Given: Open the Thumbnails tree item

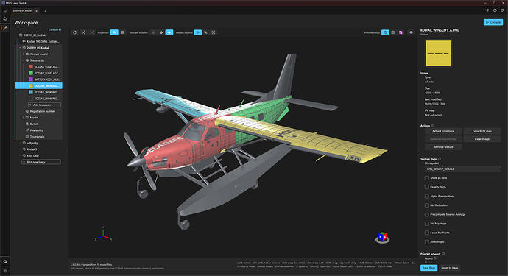Looking at the screenshot, I should tap(35, 136).
